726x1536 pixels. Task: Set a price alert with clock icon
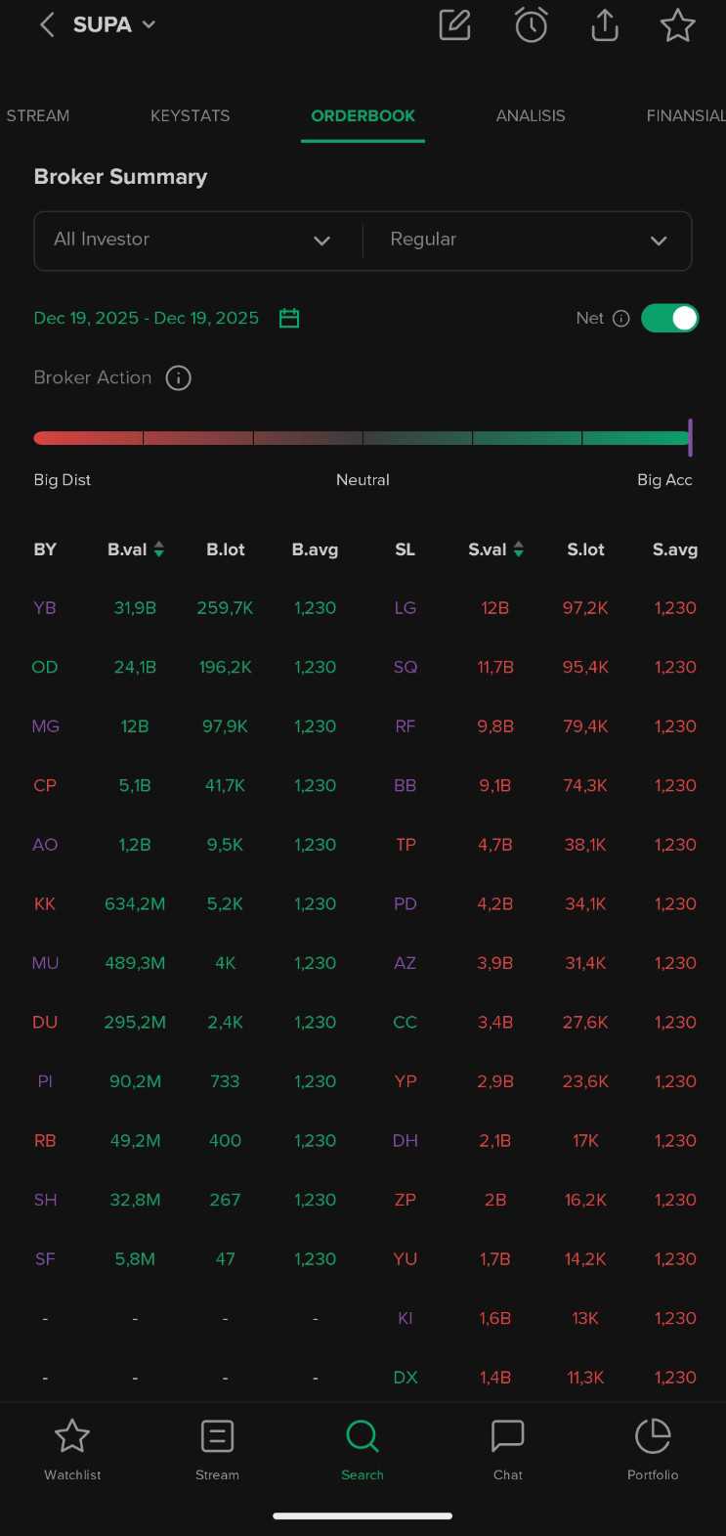(x=531, y=25)
